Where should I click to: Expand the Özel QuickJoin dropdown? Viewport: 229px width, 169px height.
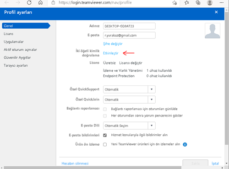click(129, 100)
